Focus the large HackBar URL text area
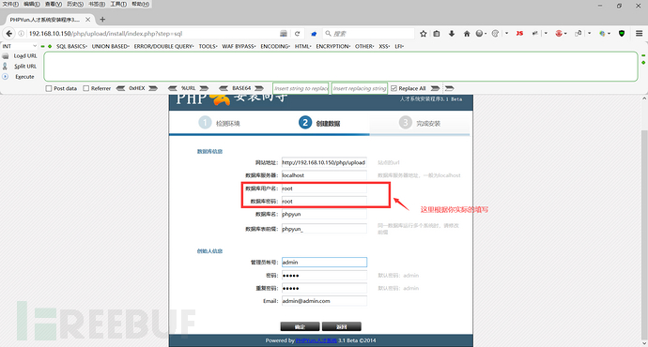 tap(341, 67)
